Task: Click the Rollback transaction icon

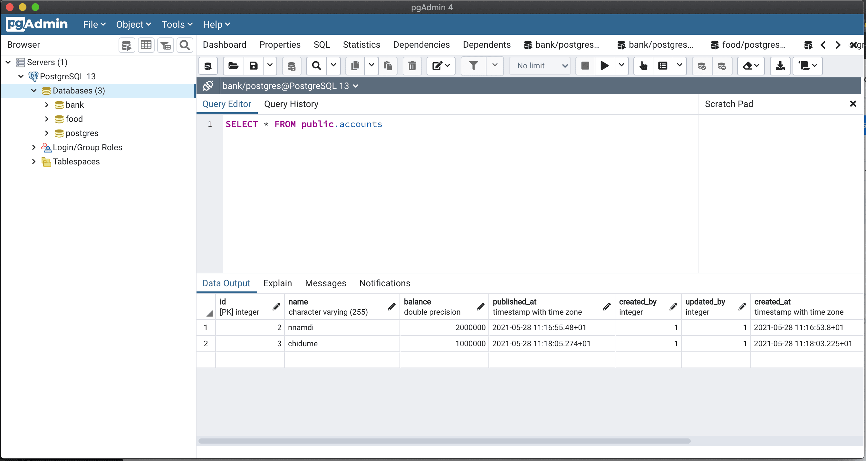Action: pyautogui.click(x=722, y=66)
